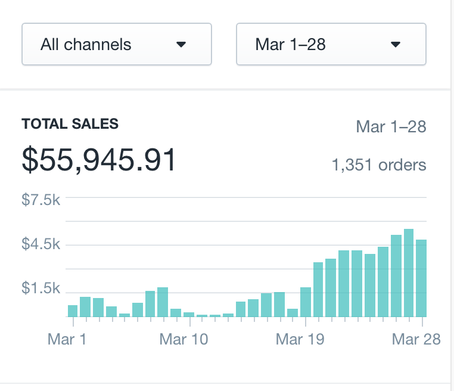Click the $1.5k y-axis label
The height and width of the screenshot is (391, 454).
41,288
